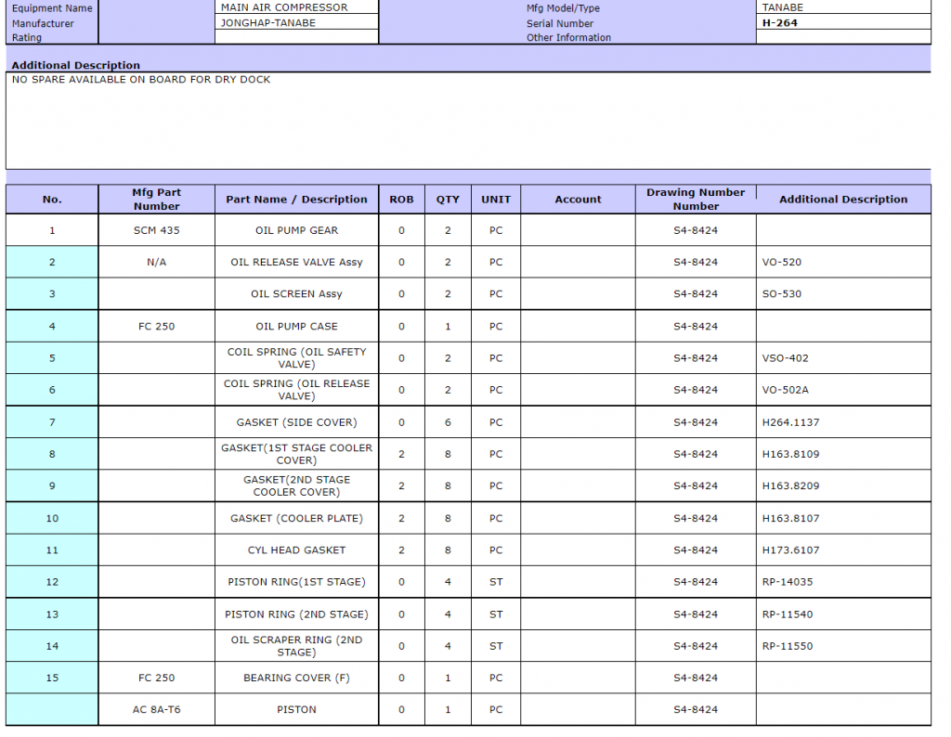Click the Account column header

pyautogui.click(x=578, y=200)
